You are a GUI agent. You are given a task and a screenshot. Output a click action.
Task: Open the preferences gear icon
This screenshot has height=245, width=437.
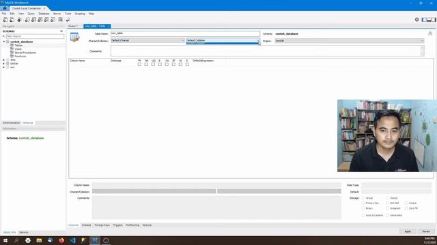pos(417,20)
